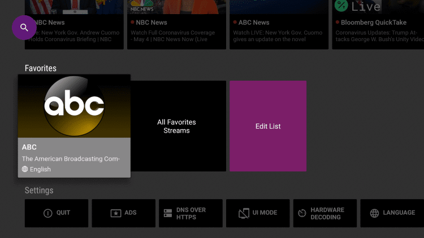Click the ADS star icon
Viewport: 424px width, 238px height.
(116, 213)
